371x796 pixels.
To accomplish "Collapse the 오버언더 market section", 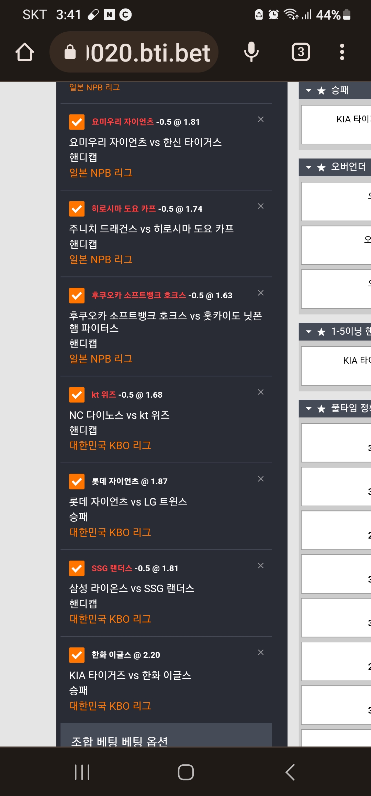I will (x=308, y=167).
